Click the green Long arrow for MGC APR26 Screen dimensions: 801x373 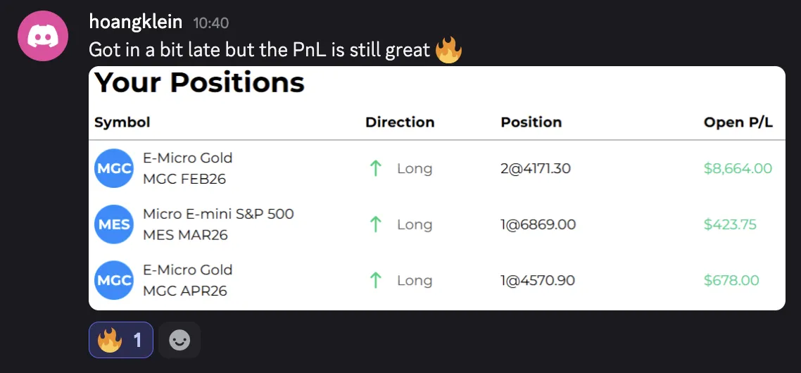376,280
